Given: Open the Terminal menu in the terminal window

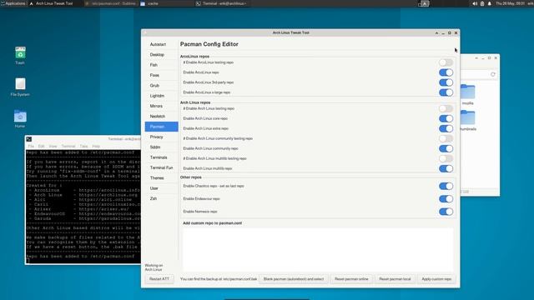Looking at the screenshot, I should click(x=68, y=147).
